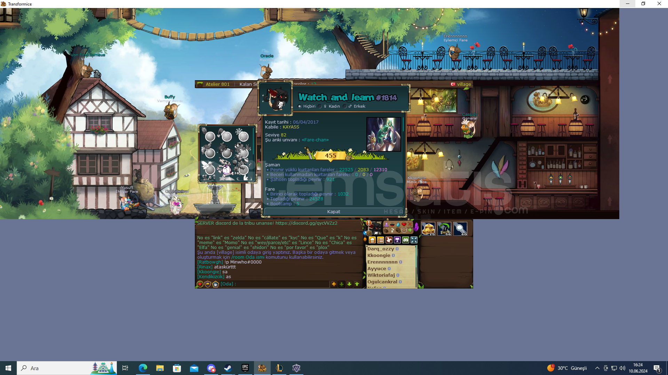Click the profile window scrollbar
The height and width of the screenshot is (375, 668).
point(403,124)
